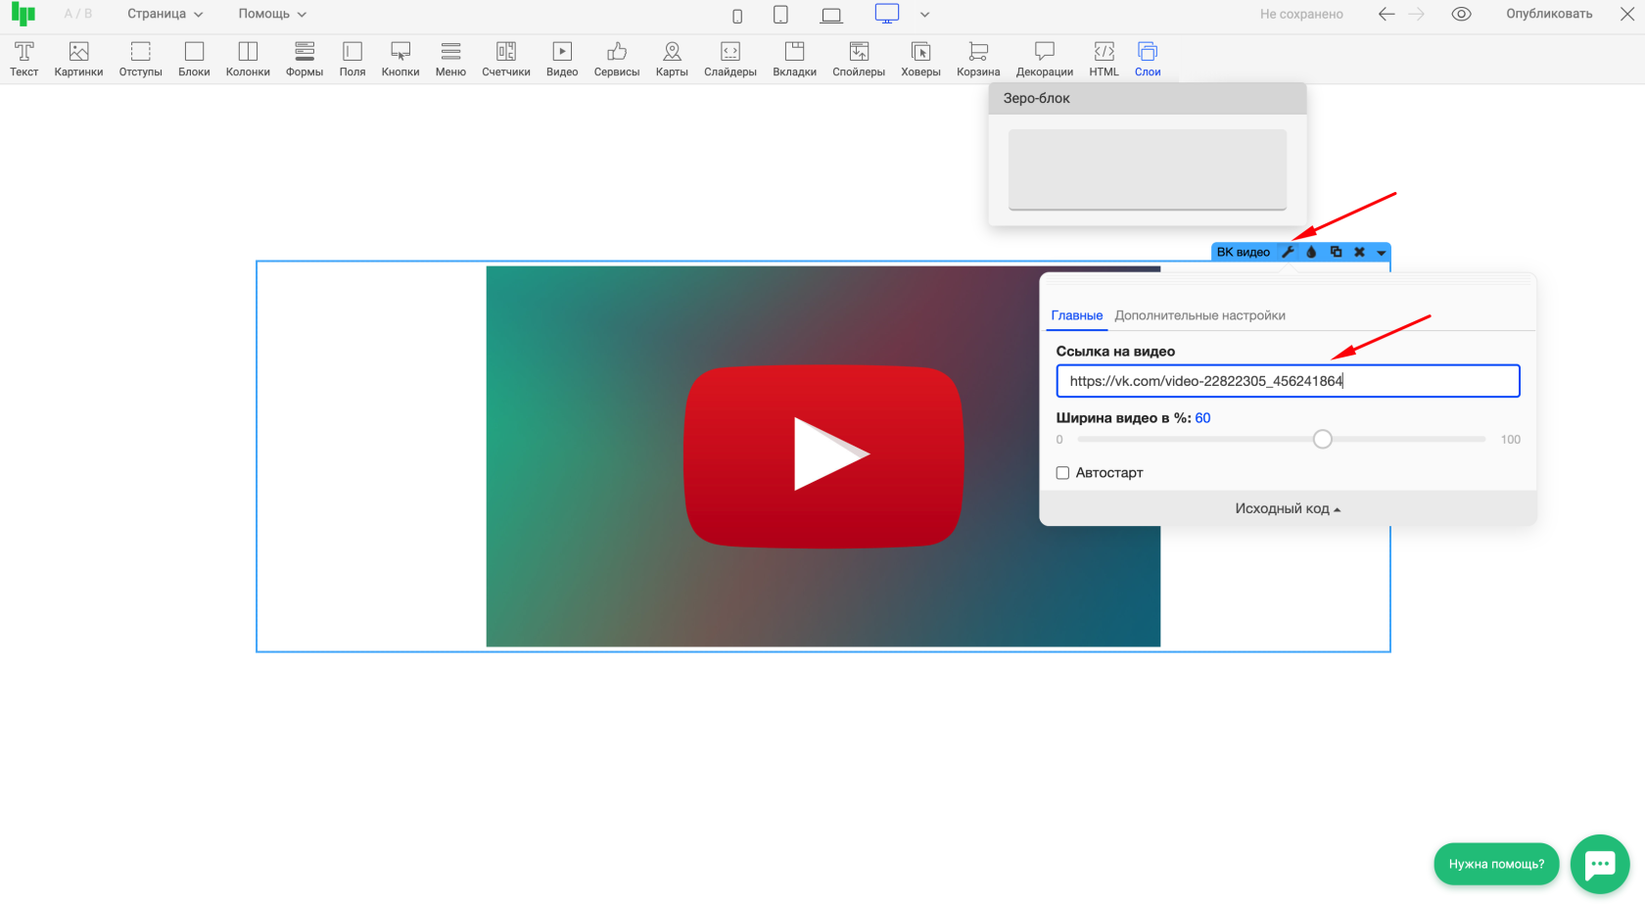Switch to tablet preview
The height and width of the screenshot is (904, 1645).
(780, 15)
